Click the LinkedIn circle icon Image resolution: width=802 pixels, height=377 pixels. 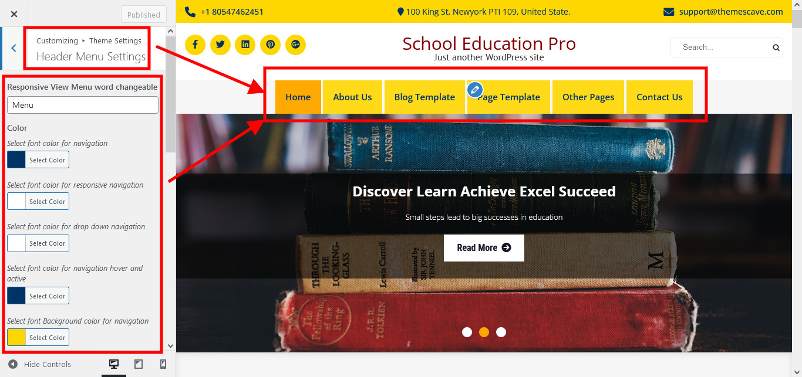245,45
